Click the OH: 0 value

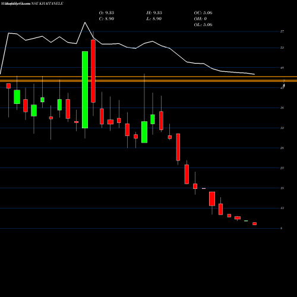(x=200, y=19)
